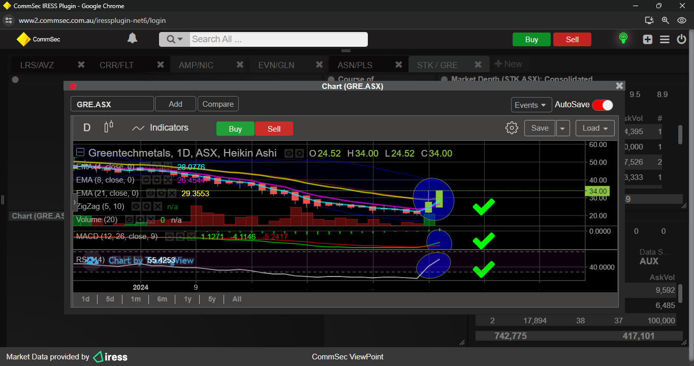
Task: Switch to the EVN/GLN tab
Action: (276, 65)
